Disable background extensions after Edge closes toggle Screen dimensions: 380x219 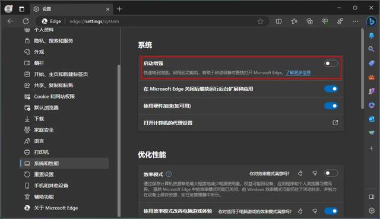(x=331, y=89)
